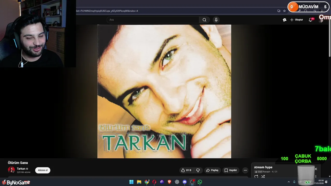Image resolution: width=331 pixels, height=186 pixels.
Task: Launch Brave browser from taskbar
Action: pos(169,182)
